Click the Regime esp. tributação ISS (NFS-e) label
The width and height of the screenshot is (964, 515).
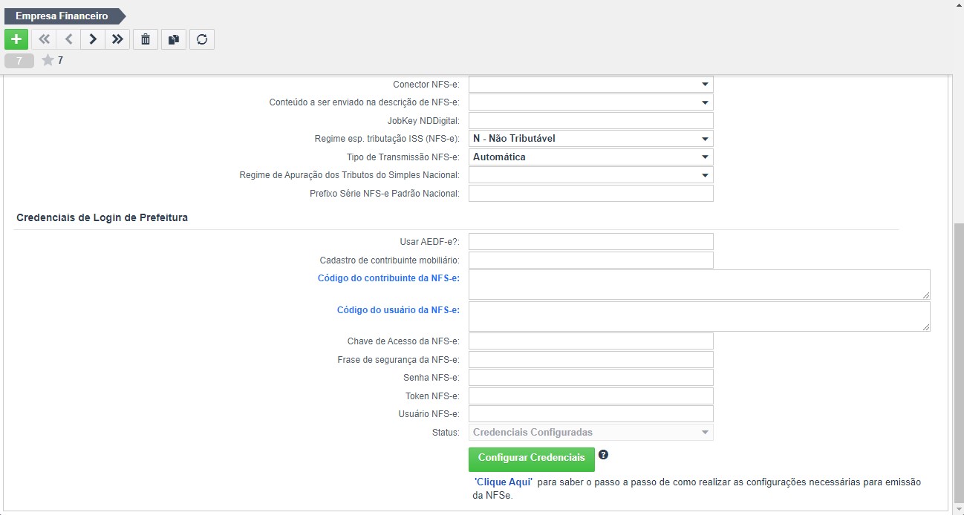pos(387,139)
